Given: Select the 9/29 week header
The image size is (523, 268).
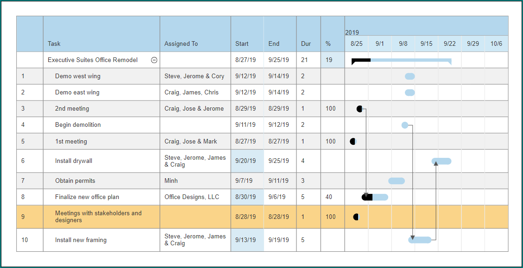Looking at the screenshot, I should coord(473,44).
